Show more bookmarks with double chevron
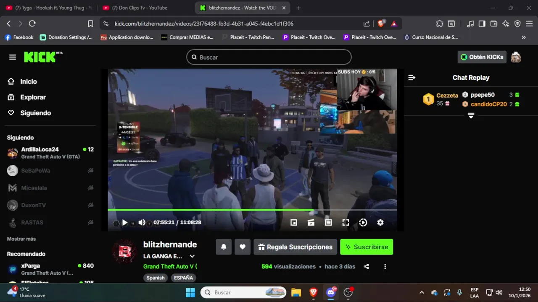The image size is (538, 302). pos(524,37)
